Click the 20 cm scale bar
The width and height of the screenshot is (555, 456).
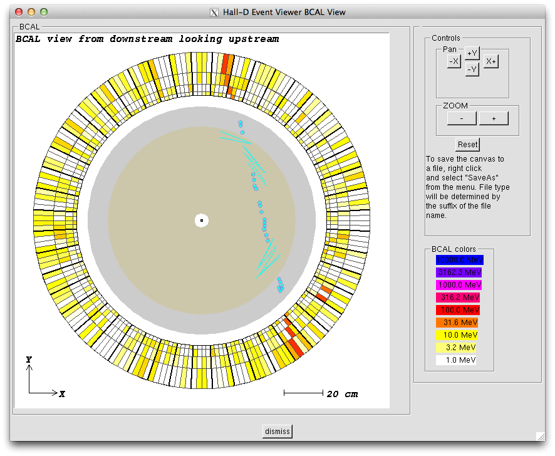[303, 393]
